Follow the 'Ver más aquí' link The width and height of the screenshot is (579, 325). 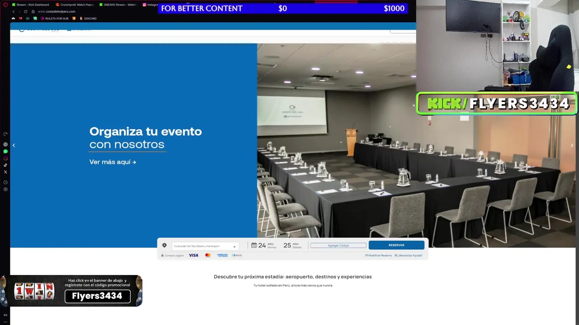click(113, 162)
